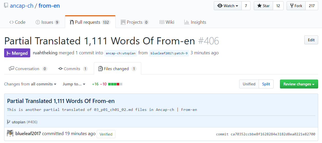This screenshot has height=143, width=322.
Task: Open the from-en repository link
Action: click(49, 6)
